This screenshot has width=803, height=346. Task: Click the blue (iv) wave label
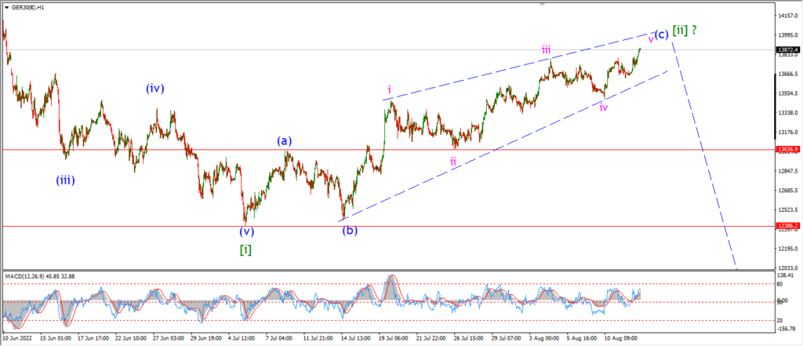coord(154,89)
